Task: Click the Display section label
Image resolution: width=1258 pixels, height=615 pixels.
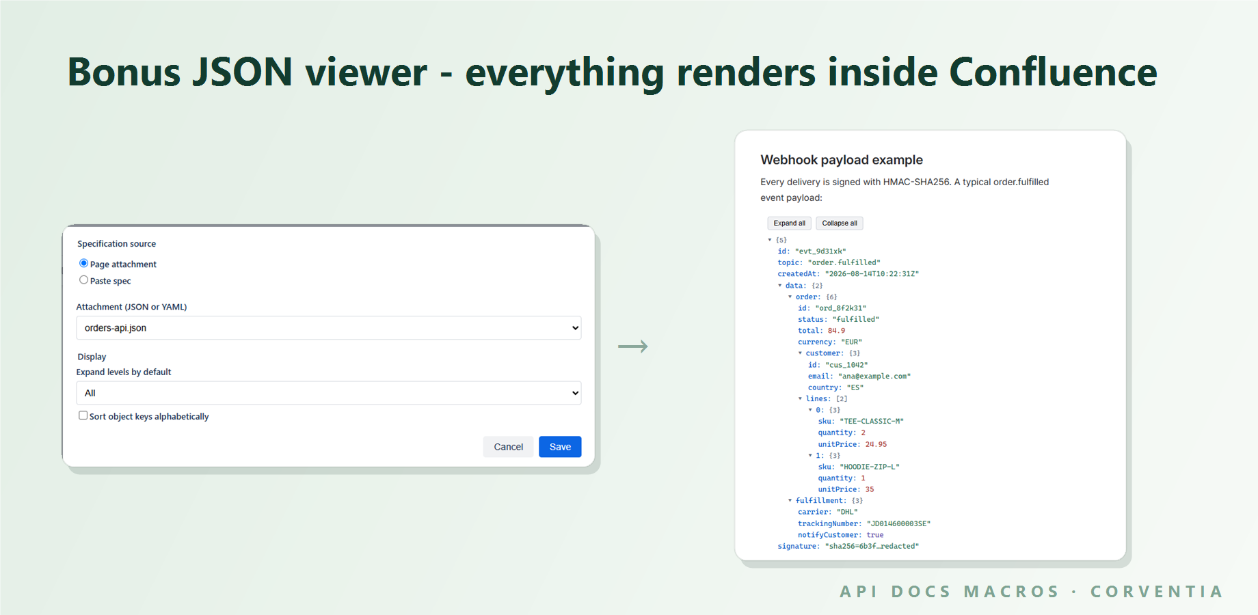Action: coord(92,357)
